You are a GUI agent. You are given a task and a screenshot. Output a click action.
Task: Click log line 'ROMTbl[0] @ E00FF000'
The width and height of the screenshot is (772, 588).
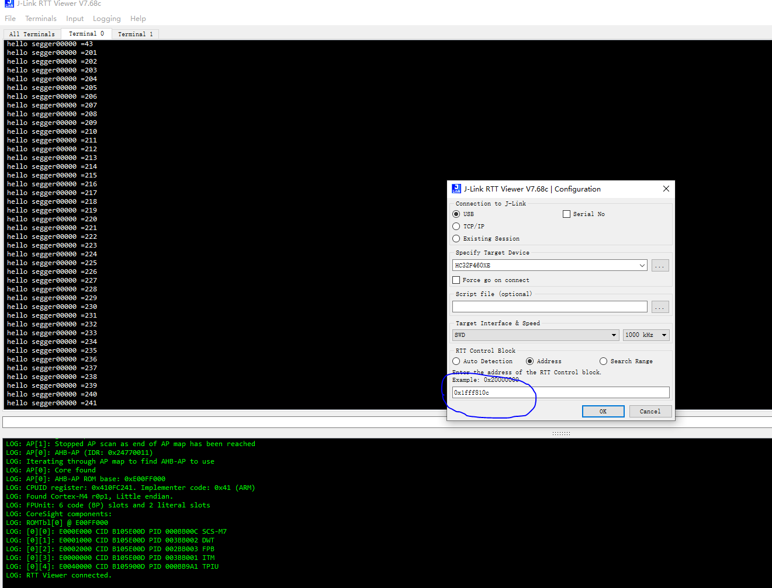[57, 523]
